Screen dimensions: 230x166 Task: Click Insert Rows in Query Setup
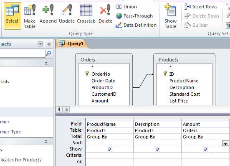[x=201, y=7]
